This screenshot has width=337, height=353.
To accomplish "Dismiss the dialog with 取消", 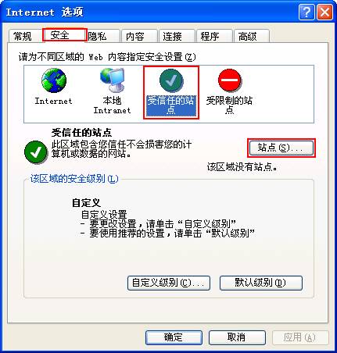I will [x=237, y=337].
